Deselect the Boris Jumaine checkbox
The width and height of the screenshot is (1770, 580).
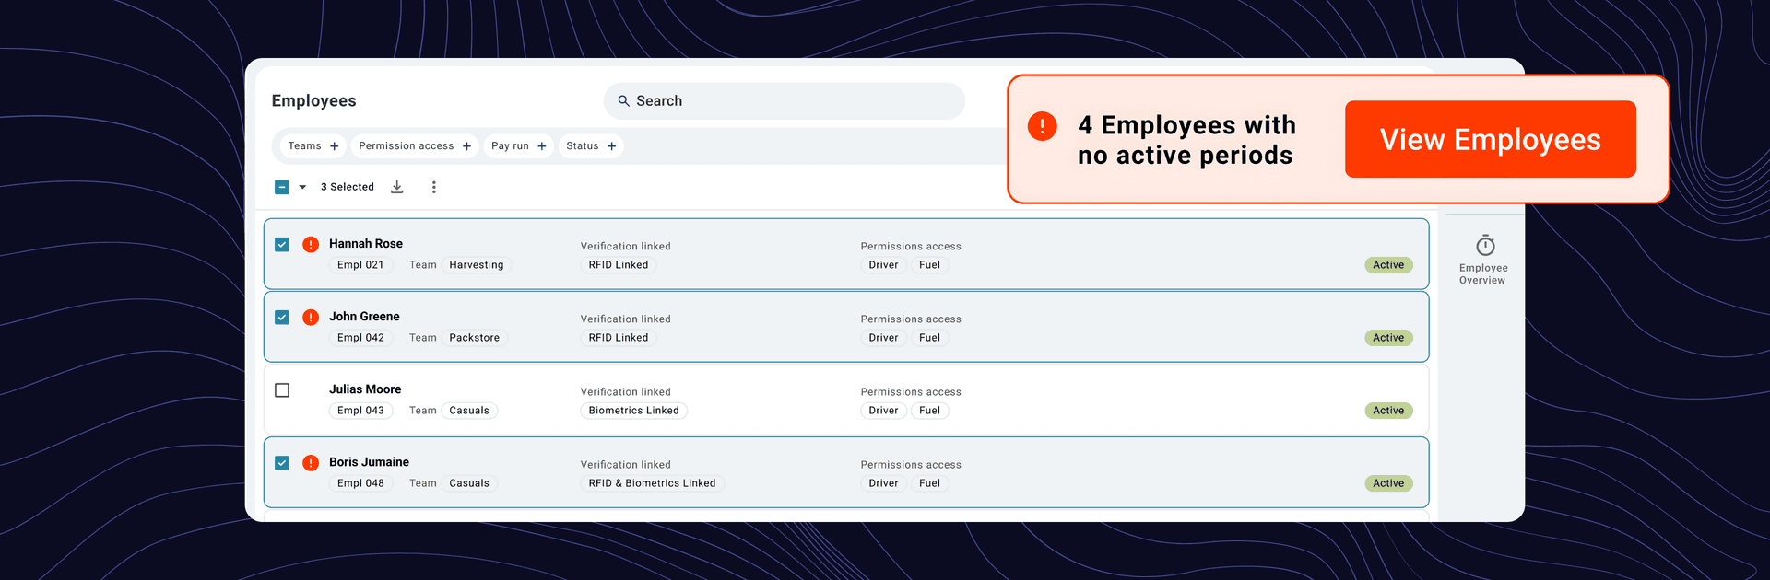[x=282, y=463]
